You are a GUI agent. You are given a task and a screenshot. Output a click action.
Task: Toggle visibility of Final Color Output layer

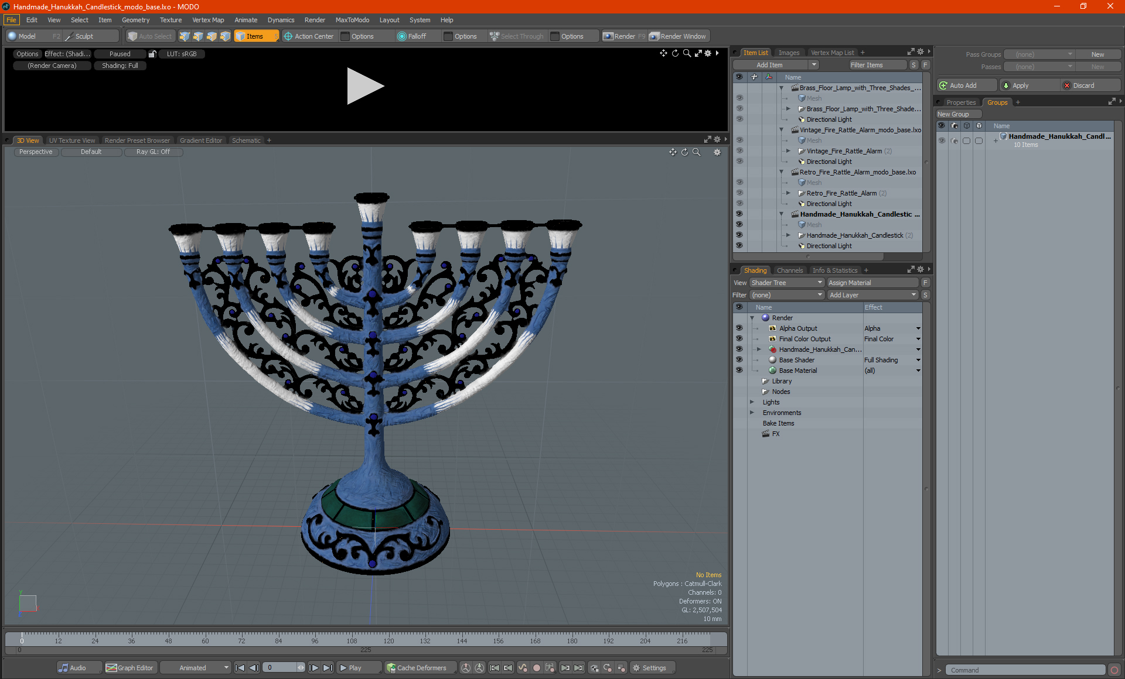(x=739, y=339)
